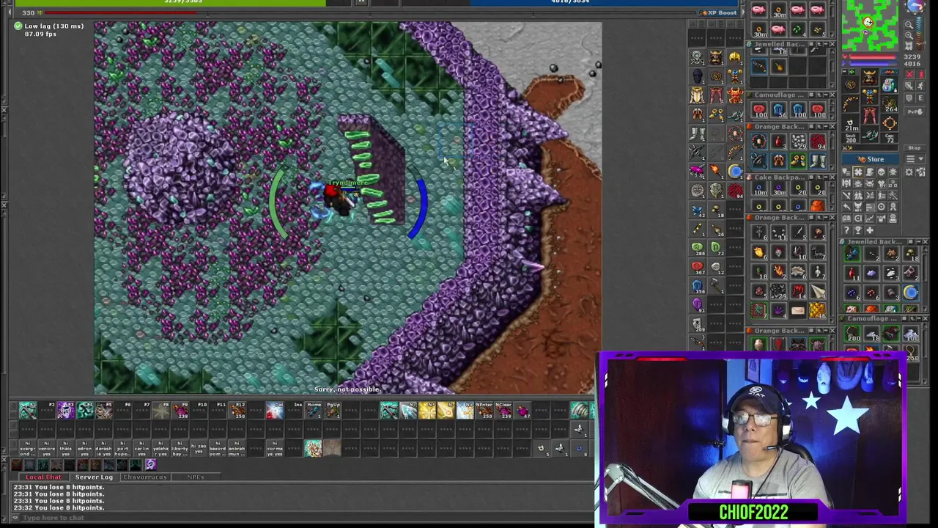This screenshot has height=528, width=938.
Task: Minimize the first Jewelled Backpack container
Action: click(826, 44)
